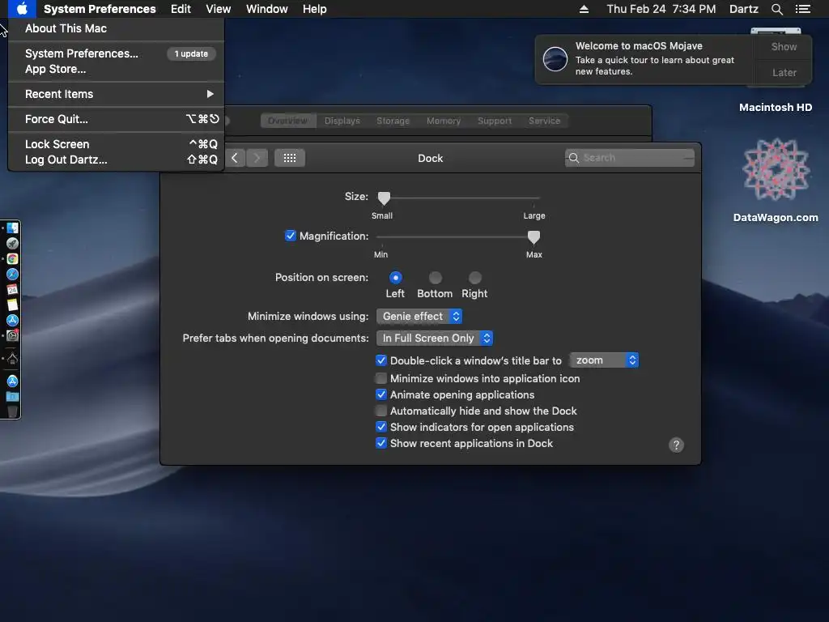Screen dimensions: 829x622
Task: Open Finder from the Dock
Action: point(12,228)
